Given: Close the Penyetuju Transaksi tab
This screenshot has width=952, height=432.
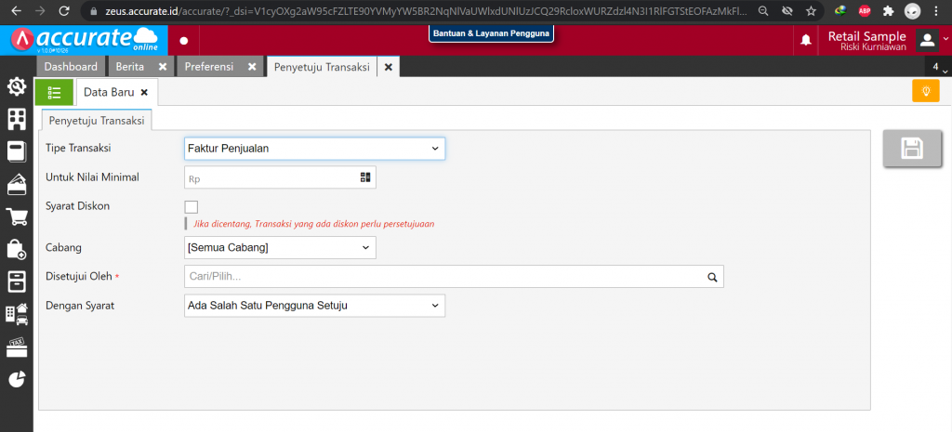Looking at the screenshot, I should pos(388,67).
